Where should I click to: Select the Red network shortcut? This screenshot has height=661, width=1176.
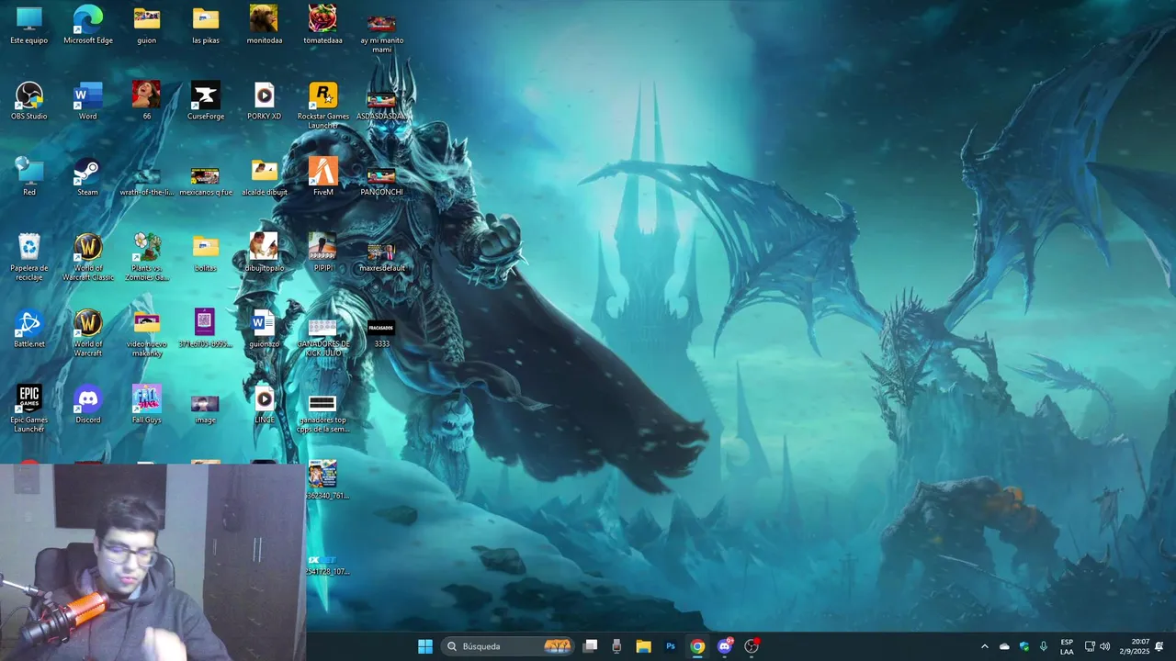(x=29, y=177)
